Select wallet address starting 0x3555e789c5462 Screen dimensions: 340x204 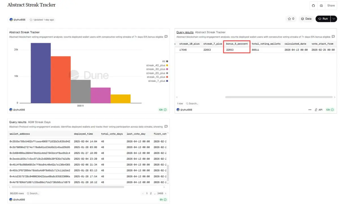(x=40, y=141)
